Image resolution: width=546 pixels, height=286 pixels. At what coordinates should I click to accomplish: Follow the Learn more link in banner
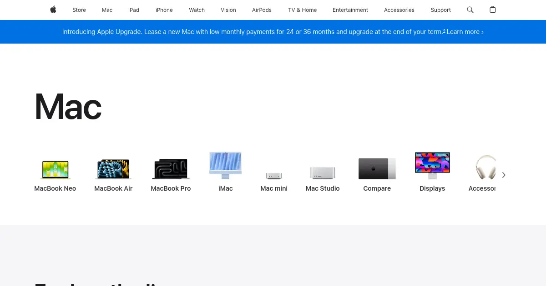465,32
